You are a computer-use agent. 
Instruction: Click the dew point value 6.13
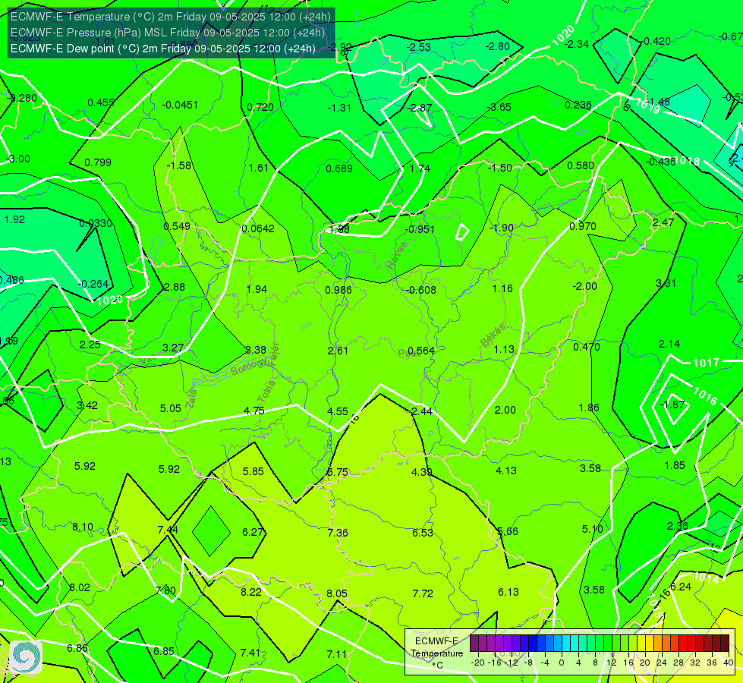pos(508,593)
